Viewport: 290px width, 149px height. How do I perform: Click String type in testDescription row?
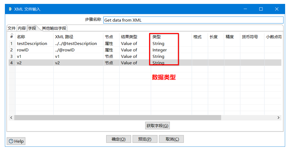click(171, 44)
